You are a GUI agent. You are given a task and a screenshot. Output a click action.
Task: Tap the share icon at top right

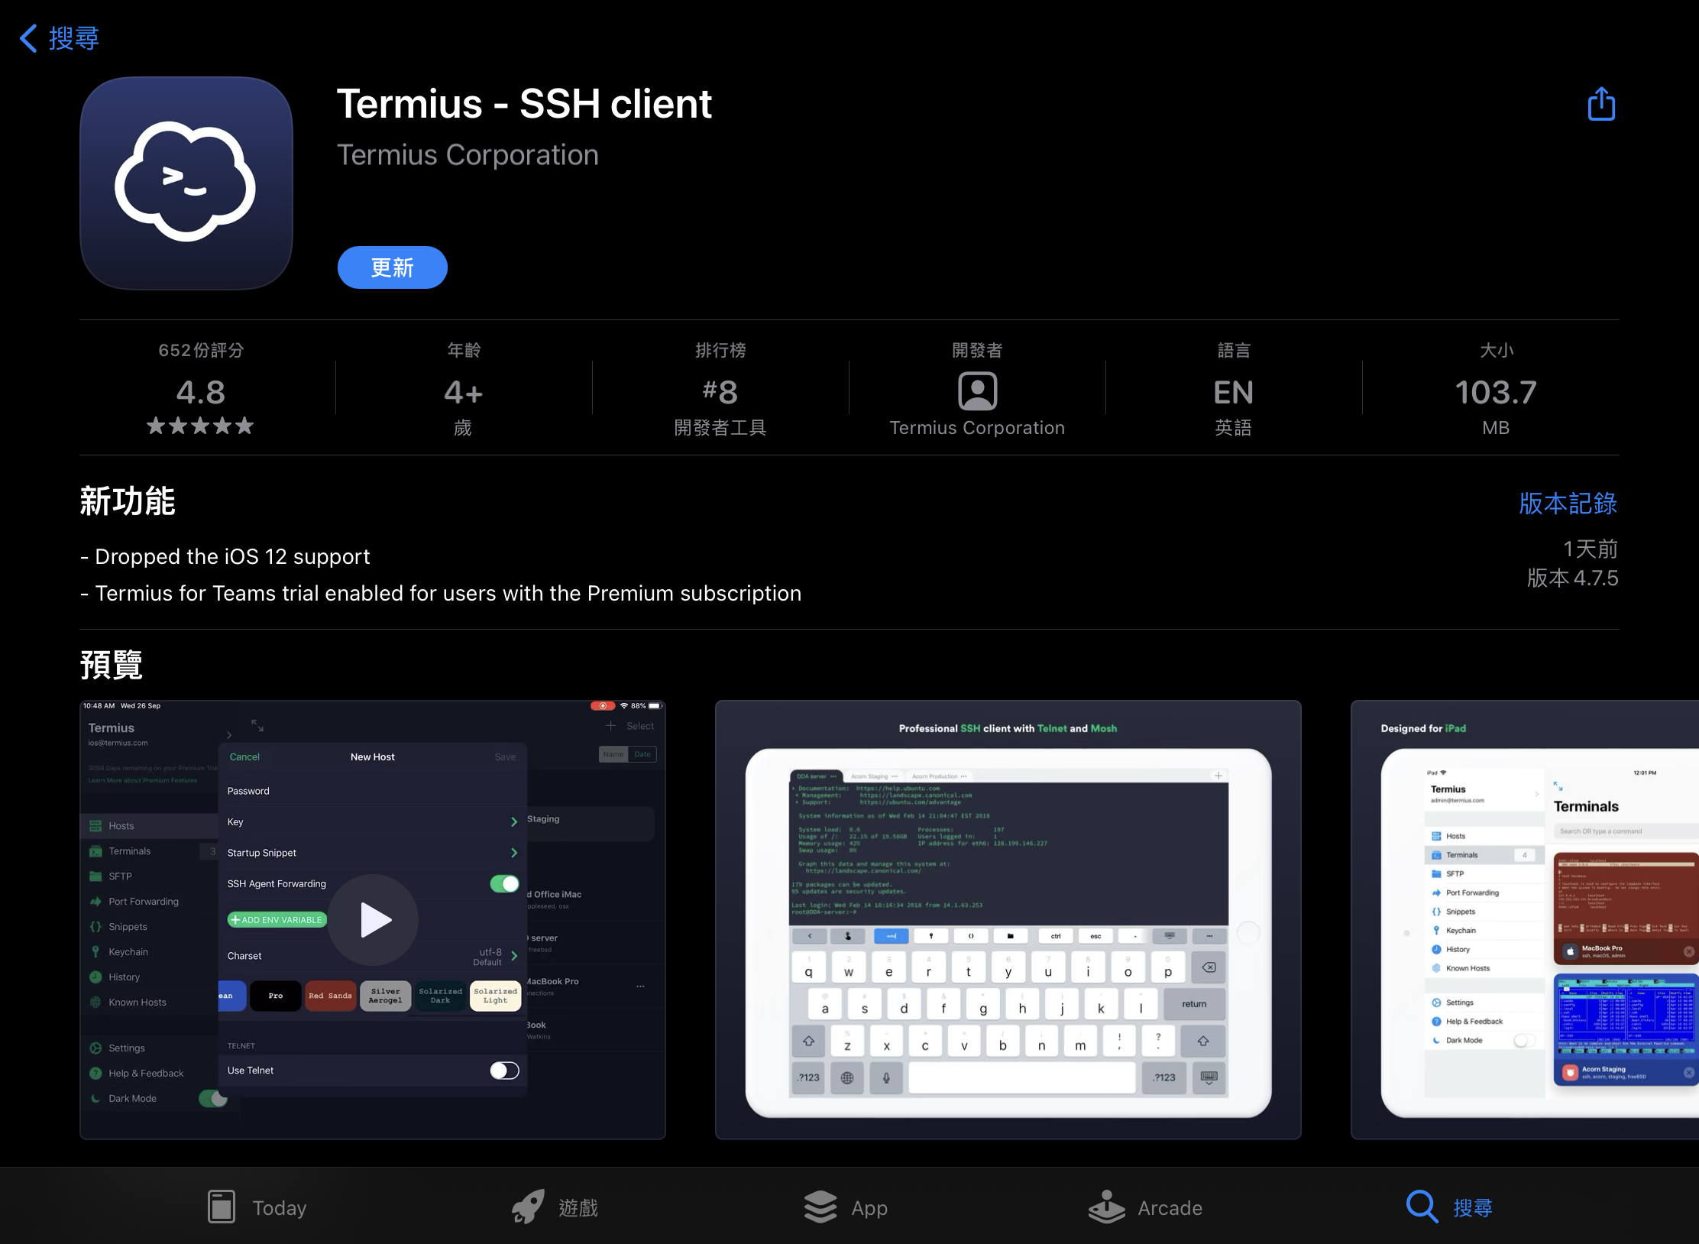1601,104
